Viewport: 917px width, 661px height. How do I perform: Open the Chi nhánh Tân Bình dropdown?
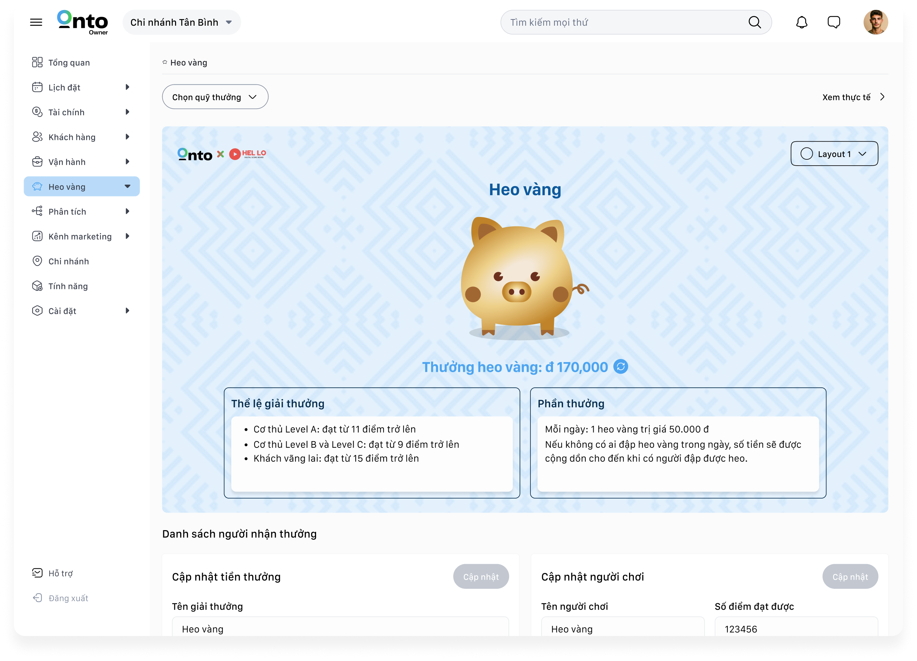tap(182, 22)
